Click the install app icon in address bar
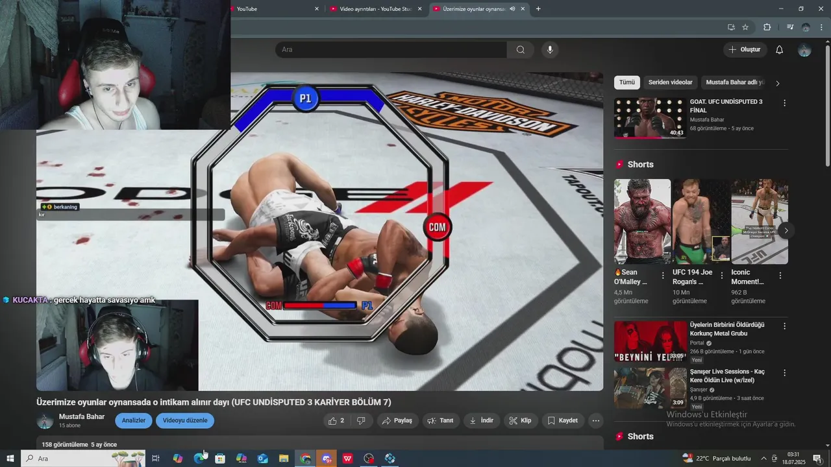Screen dimensions: 831x467 (731, 27)
